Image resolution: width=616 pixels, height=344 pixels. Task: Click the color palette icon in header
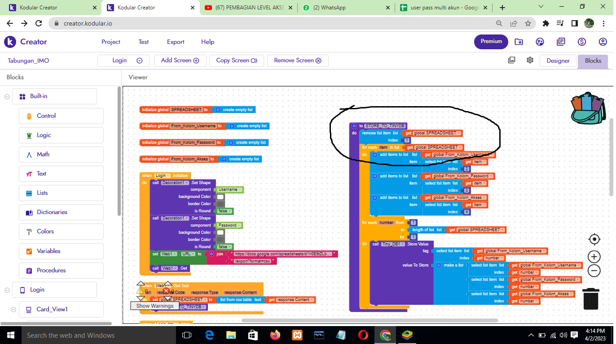tap(540, 42)
